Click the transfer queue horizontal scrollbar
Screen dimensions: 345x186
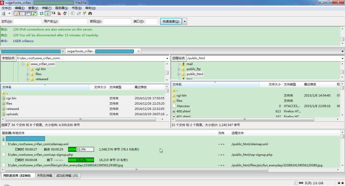tap(136, 170)
